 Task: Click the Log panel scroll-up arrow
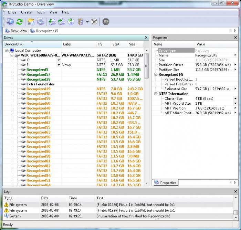[235, 197]
